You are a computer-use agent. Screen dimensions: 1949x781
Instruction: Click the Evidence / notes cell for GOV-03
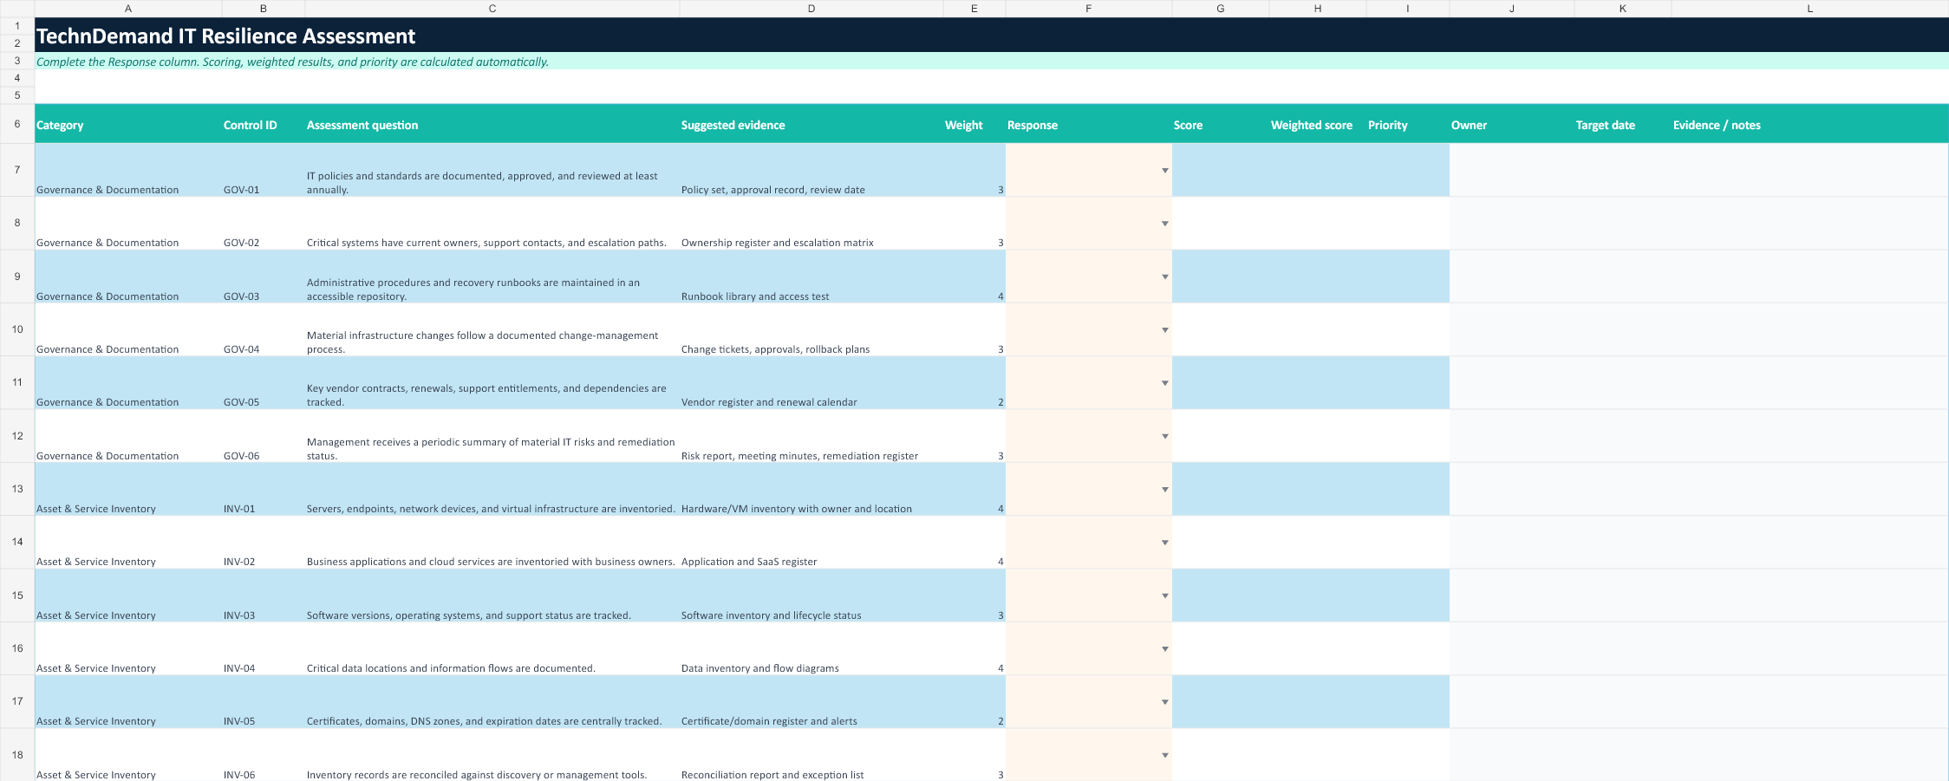click(x=1810, y=277)
